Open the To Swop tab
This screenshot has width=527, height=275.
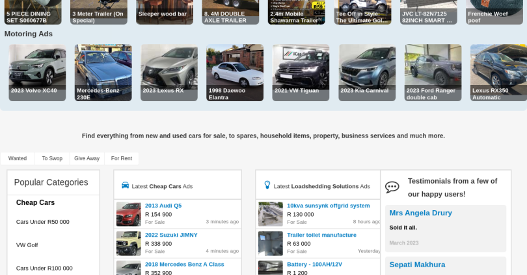52,158
